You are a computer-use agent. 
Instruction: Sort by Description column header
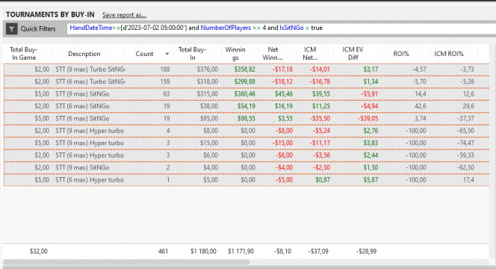coord(84,54)
